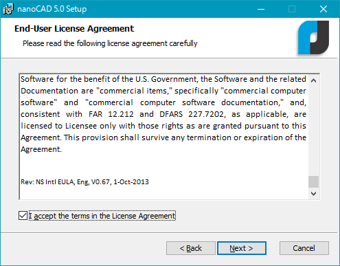Click the 'FAR 12.212' text in license
This screenshot has width=340, height=266.
111,114
